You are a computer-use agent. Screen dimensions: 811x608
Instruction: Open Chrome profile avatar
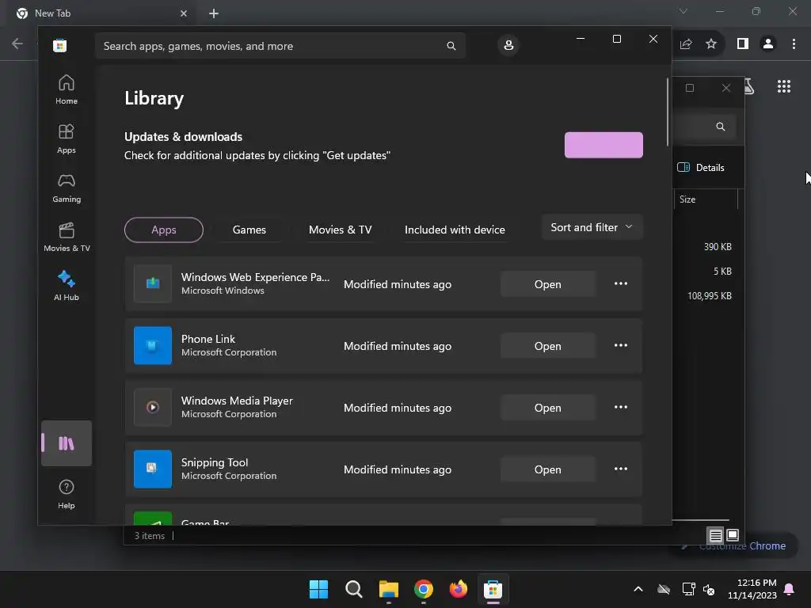click(768, 44)
